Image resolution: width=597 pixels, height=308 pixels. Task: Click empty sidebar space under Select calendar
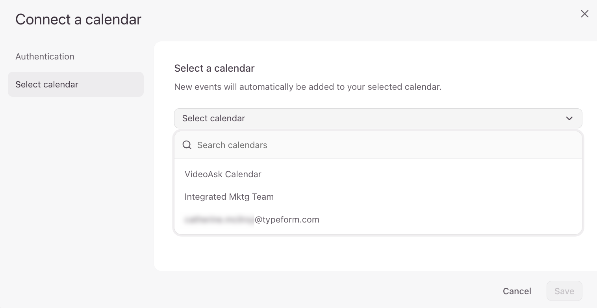(76, 177)
